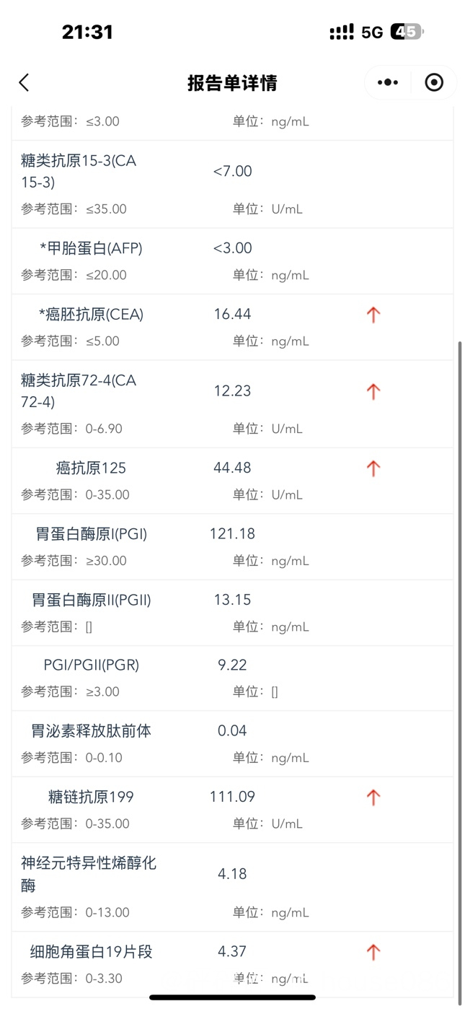Viewport: 465px width, 1009px height.
Task: Tap the red arrow for 细胞角蛋白19片段
Action: (x=373, y=952)
